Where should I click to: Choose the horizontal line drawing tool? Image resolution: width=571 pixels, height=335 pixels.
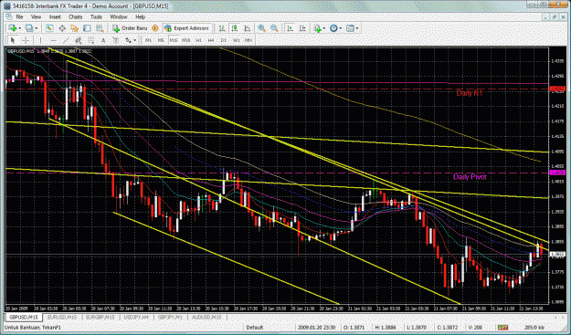click(x=54, y=40)
